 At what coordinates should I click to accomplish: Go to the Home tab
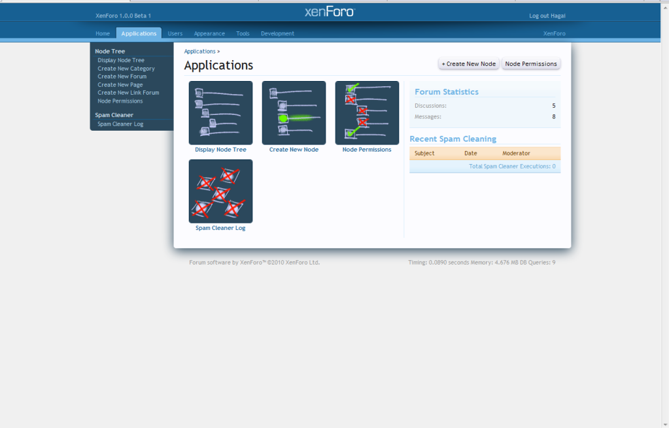(x=103, y=33)
